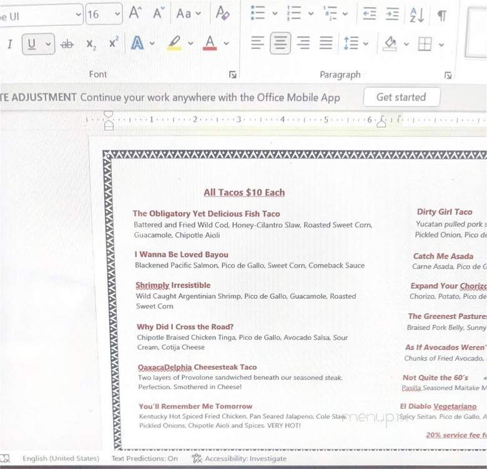Screen dimensions: 487x469
Task: Toggle underline formatting
Action: click(x=31, y=44)
